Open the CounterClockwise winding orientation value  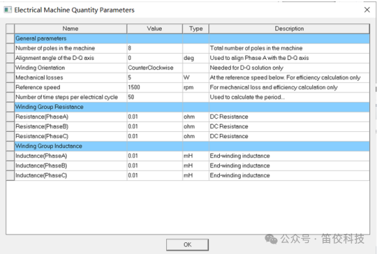coord(154,68)
